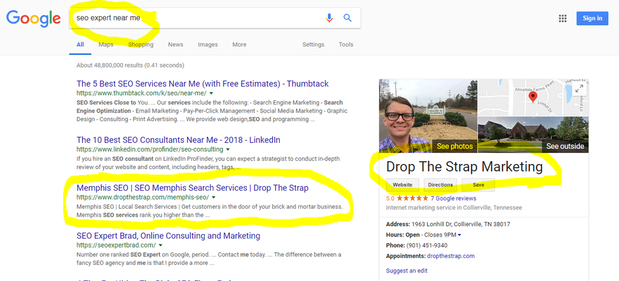Open the 7 Google reviews link

click(x=453, y=199)
